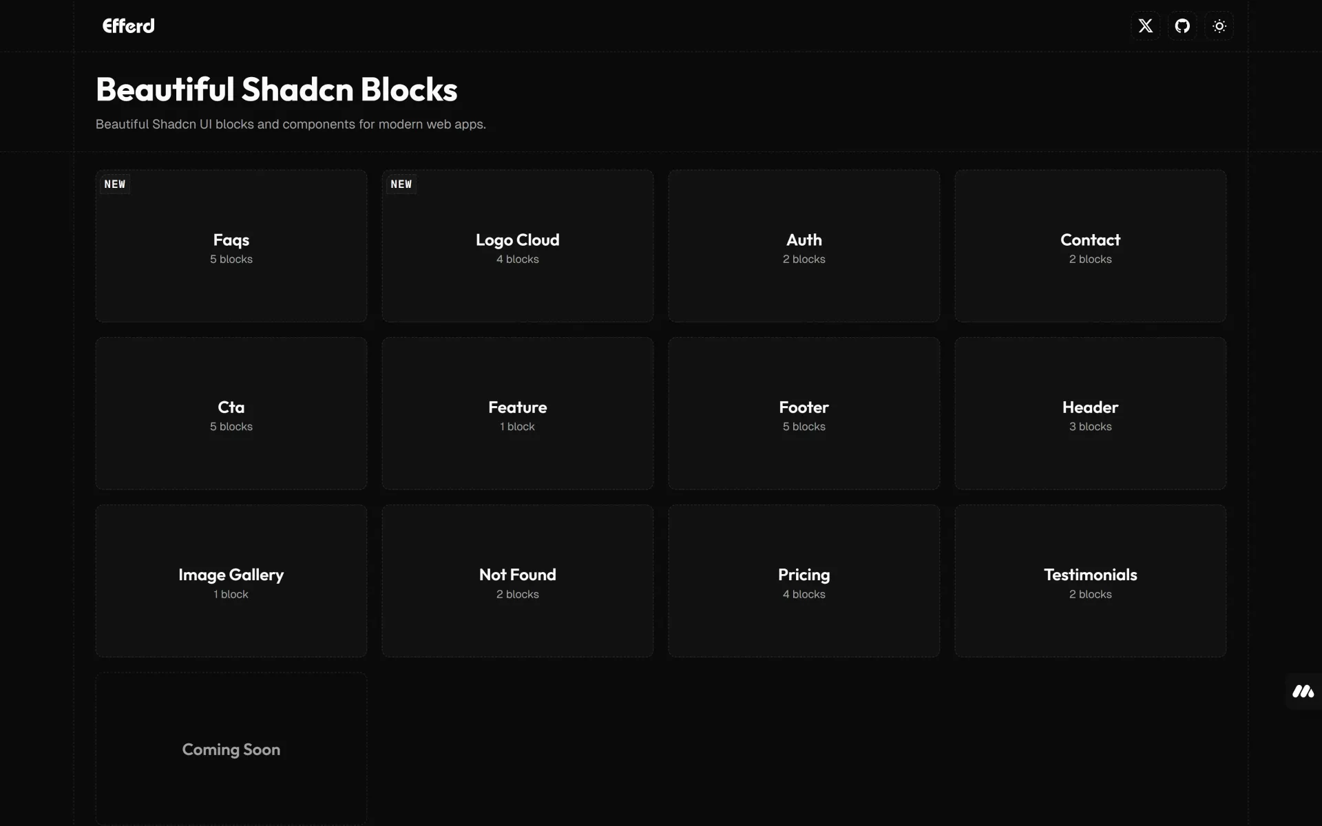
Task: Open the Faqs blocks card
Action: point(231,248)
